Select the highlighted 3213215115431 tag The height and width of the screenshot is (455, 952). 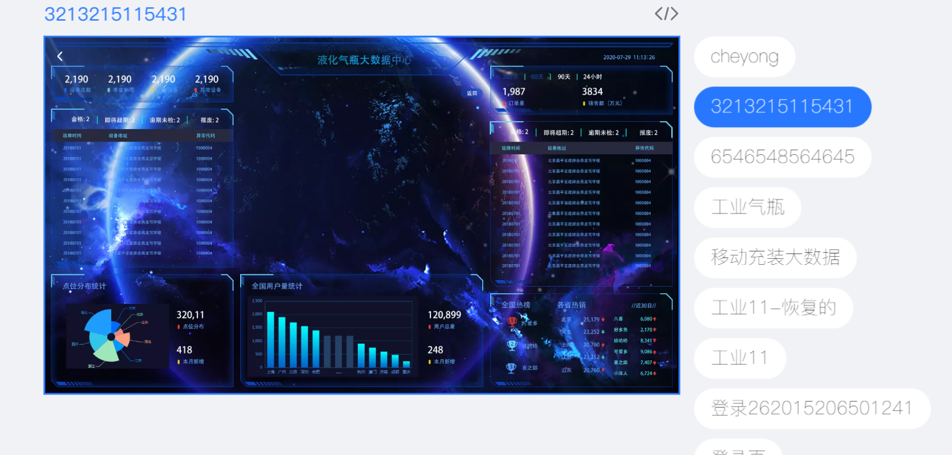[x=782, y=106]
